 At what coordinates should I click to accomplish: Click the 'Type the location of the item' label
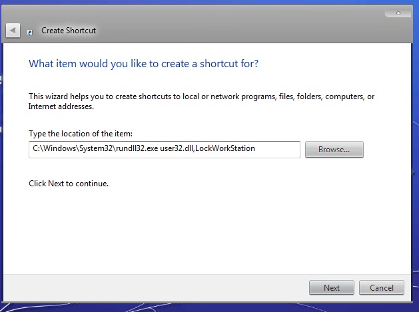pyautogui.click(x=81, y=134)
